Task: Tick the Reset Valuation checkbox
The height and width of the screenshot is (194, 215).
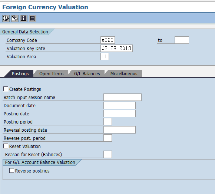Action: 6,146
